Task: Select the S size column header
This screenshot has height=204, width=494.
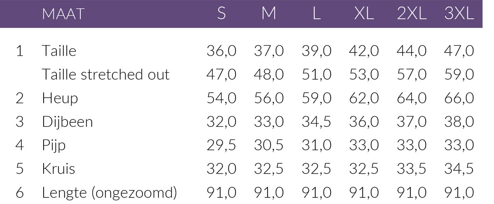Action: click(x=221, y=14)
